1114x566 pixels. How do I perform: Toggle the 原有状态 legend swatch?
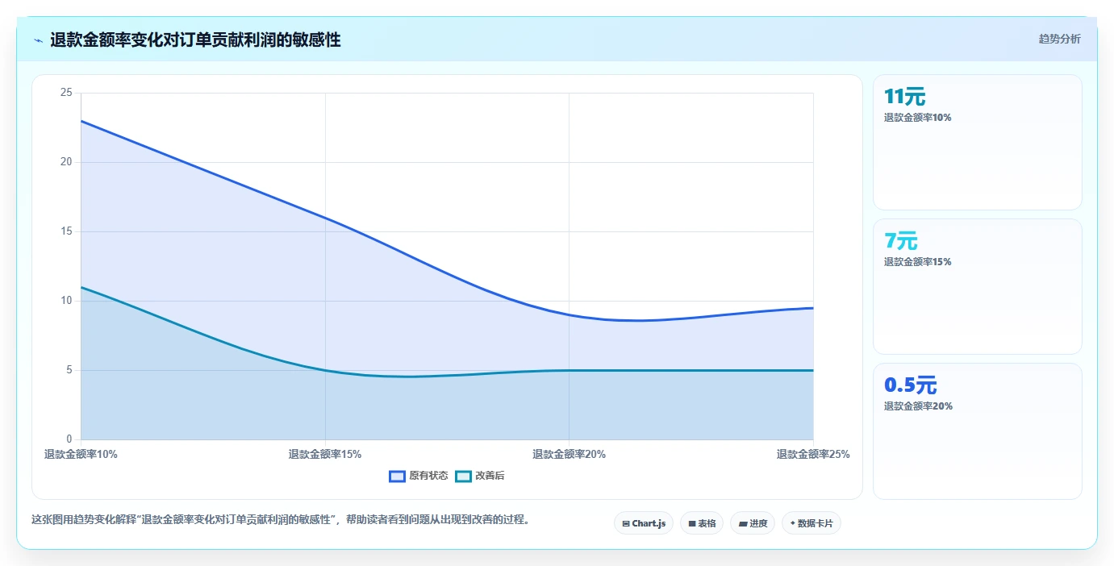397,476
